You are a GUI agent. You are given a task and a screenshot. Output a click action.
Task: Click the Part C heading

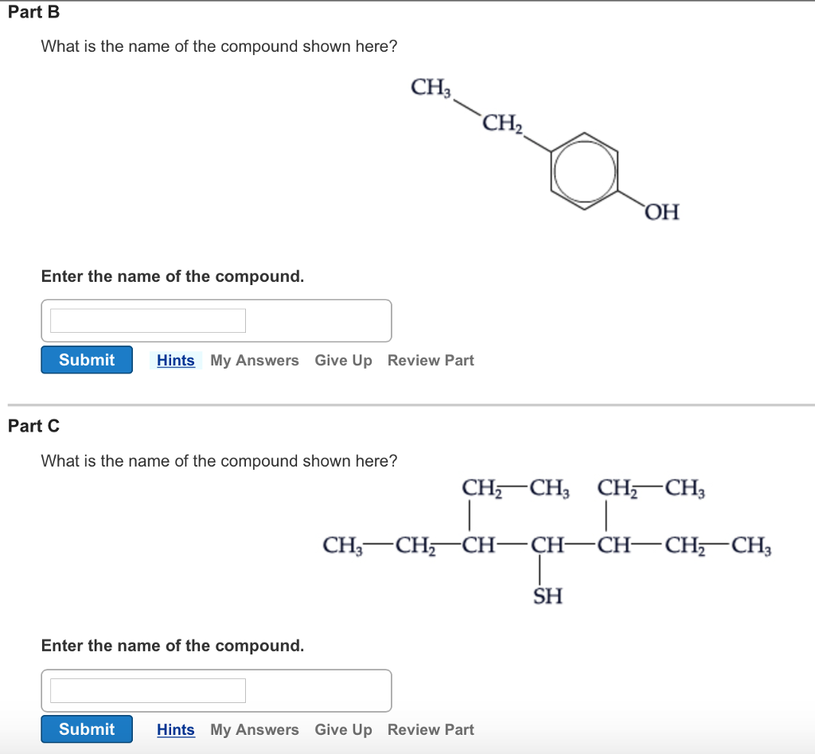coord(33,426)
